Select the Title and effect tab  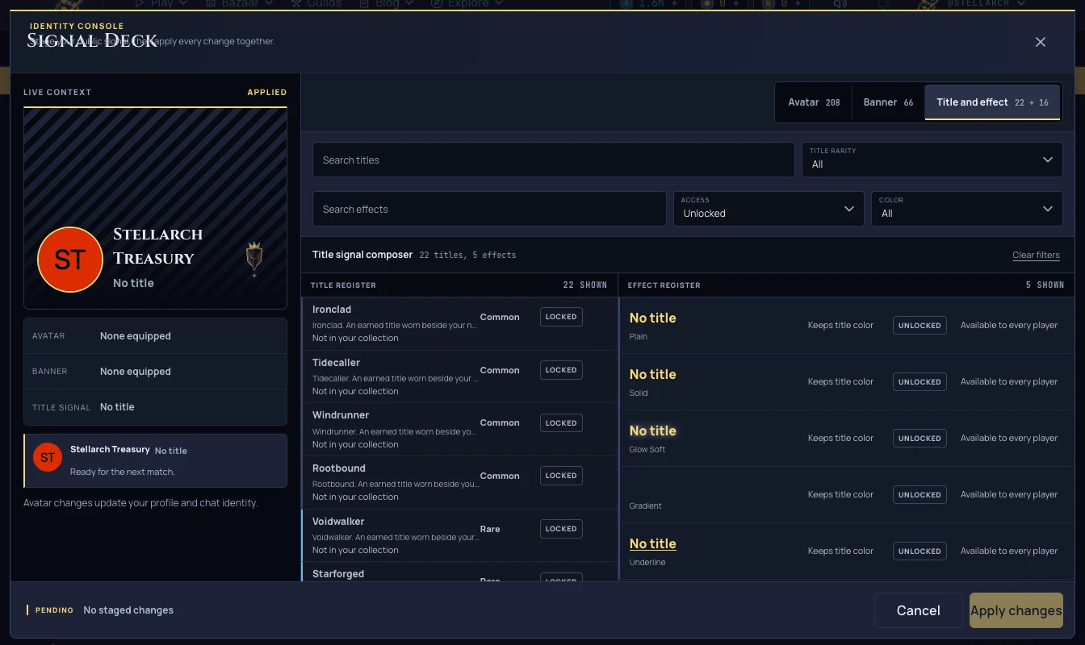992,102
